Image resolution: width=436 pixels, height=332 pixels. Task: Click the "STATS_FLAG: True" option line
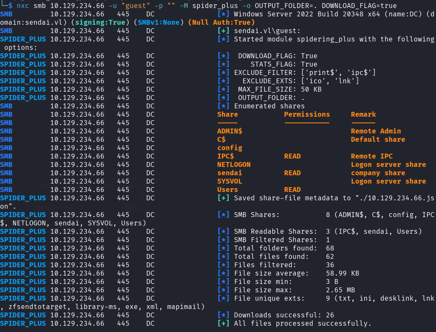[x=284, y=64]
